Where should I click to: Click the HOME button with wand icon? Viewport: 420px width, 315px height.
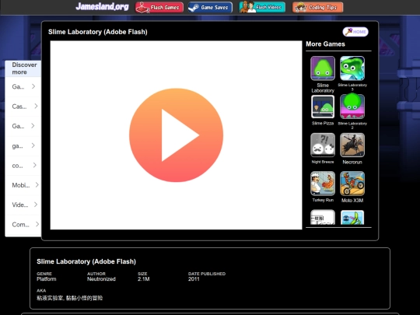355,32
